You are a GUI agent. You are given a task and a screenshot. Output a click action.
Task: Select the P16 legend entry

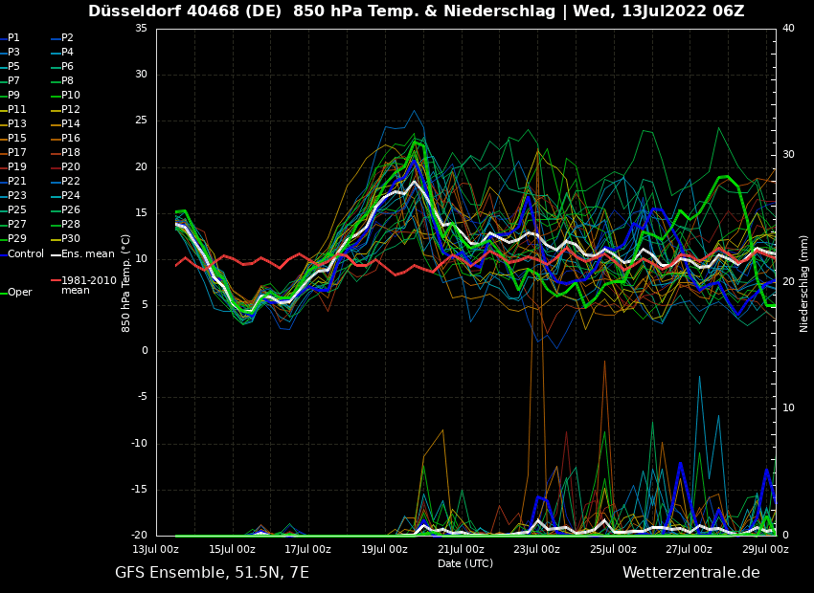click(70, 139)
